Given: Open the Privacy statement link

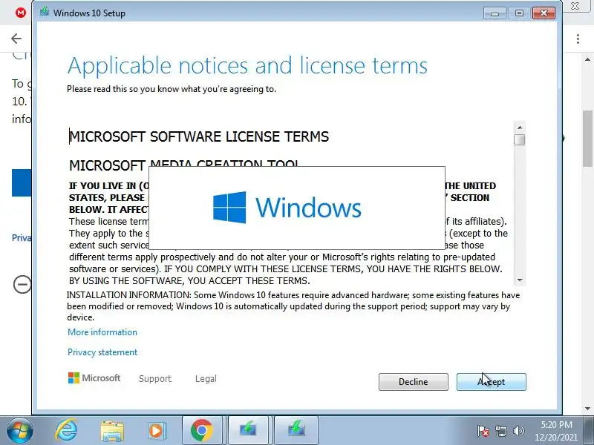Looking at the screenshot, I should pyautogui.click(x=102, y=352).
